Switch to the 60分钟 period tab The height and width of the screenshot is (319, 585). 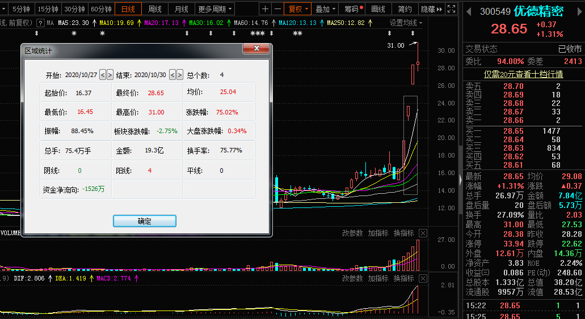(x=101, y=9)
